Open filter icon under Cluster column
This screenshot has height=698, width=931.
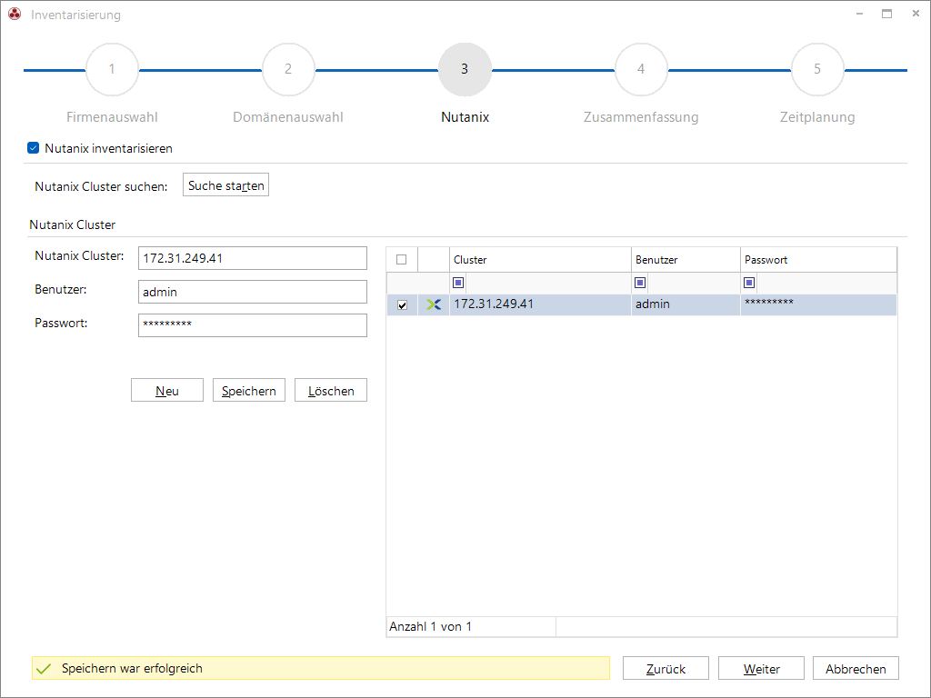[x=458, y=283]
